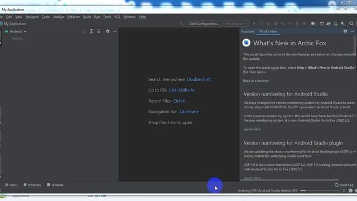Click the 'Ctrl+Shift+N' shortcut text

[x=181, y=90]
